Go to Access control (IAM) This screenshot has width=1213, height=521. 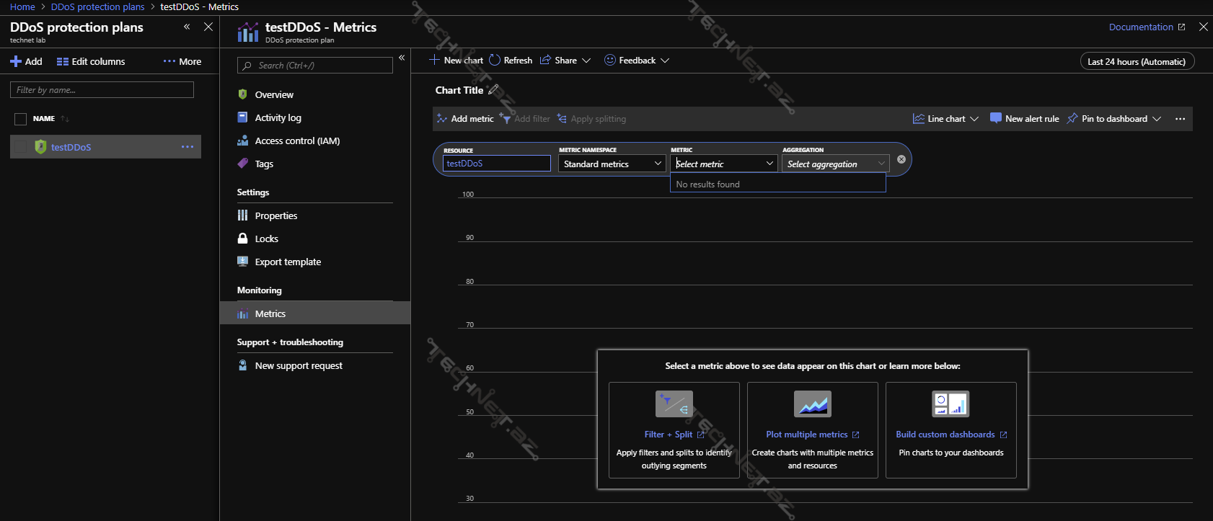[x=296, y=141]
